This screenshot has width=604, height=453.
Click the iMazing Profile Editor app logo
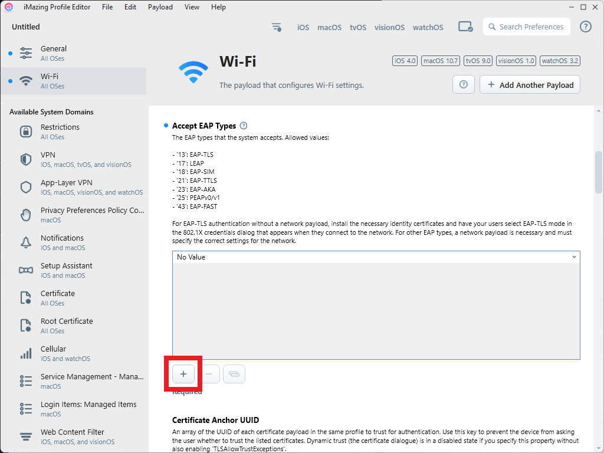tap(9, 7)
